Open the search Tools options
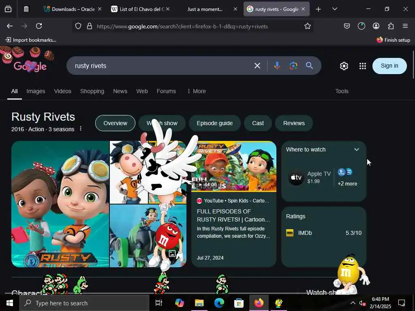 point(342,91)
